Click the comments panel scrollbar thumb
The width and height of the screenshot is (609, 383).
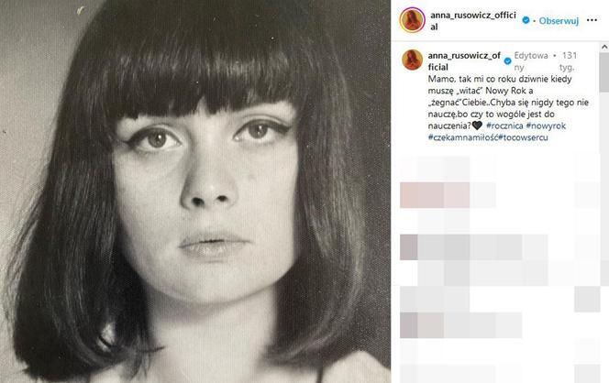tap(604, 72)
